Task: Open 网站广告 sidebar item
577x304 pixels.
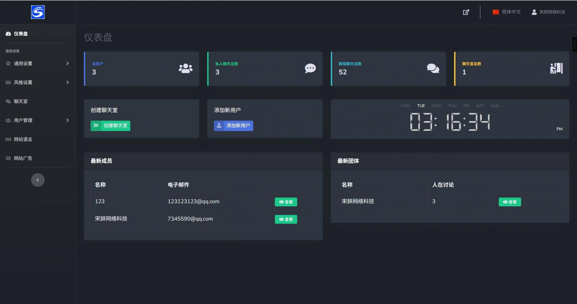Action: click(x=23, y=158)
